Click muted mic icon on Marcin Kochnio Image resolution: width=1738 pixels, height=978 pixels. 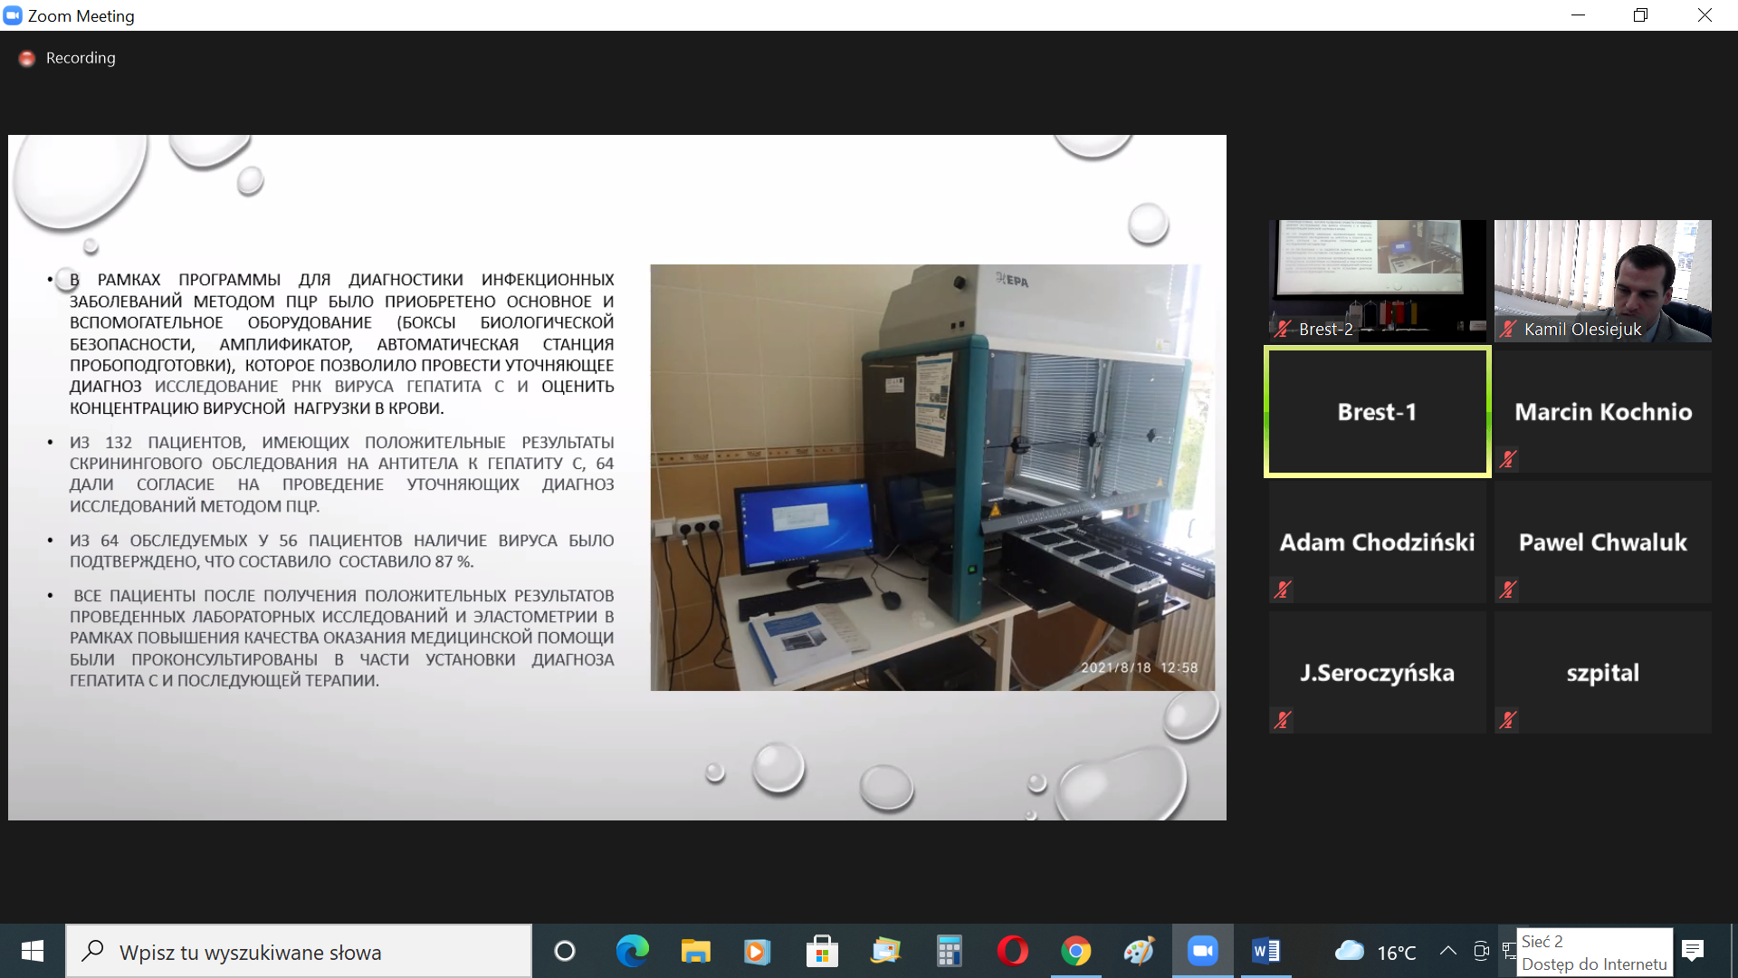1508,459
